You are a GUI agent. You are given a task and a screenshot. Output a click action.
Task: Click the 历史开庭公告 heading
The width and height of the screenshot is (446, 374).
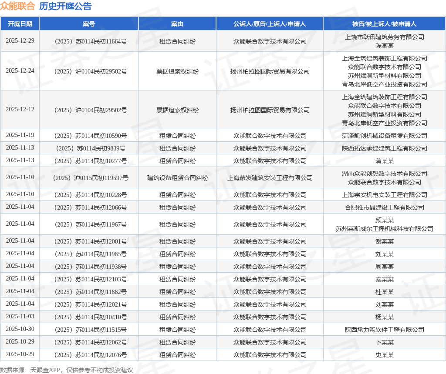[65, 6]
